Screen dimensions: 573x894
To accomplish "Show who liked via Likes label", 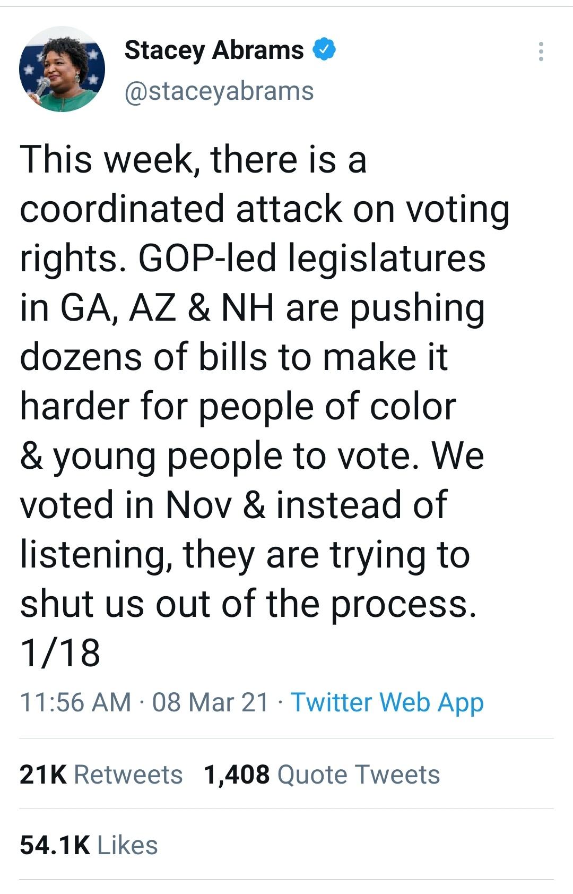I will (x=127, y=845).
